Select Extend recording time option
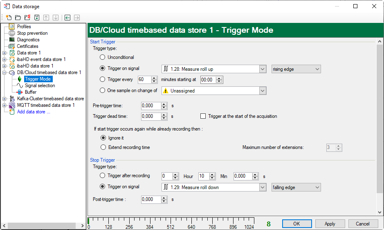 tap(103, 147)
